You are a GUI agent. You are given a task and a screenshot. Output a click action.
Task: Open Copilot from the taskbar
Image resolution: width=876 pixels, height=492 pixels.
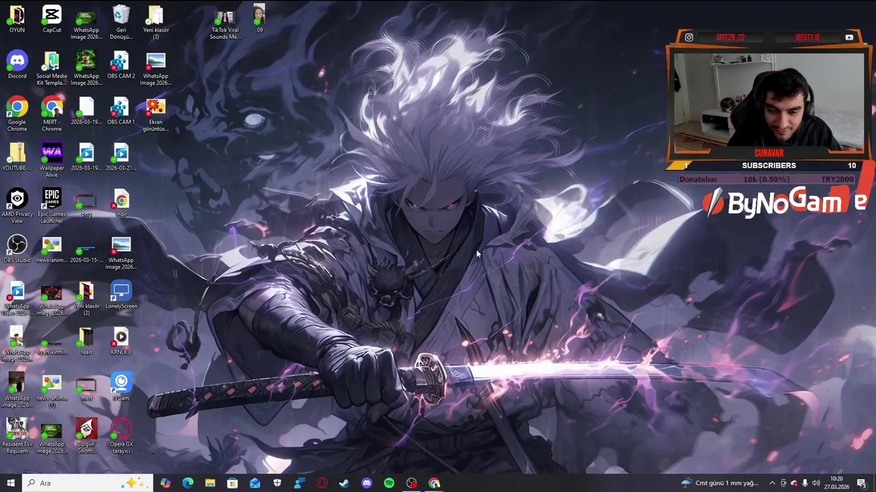click(166, 483)
